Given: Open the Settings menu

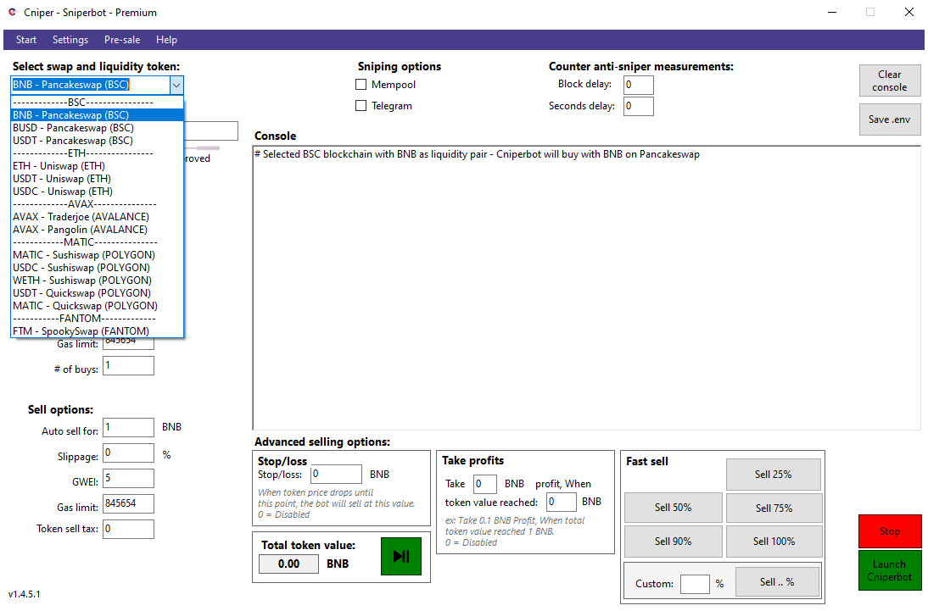Looking at the screenshot, I should click(70, 40).
